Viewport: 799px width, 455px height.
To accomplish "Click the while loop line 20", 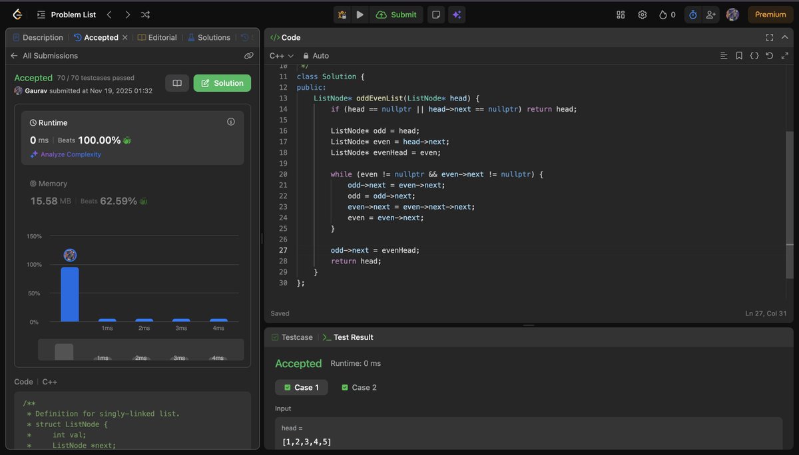I will (x=437, y=174).
